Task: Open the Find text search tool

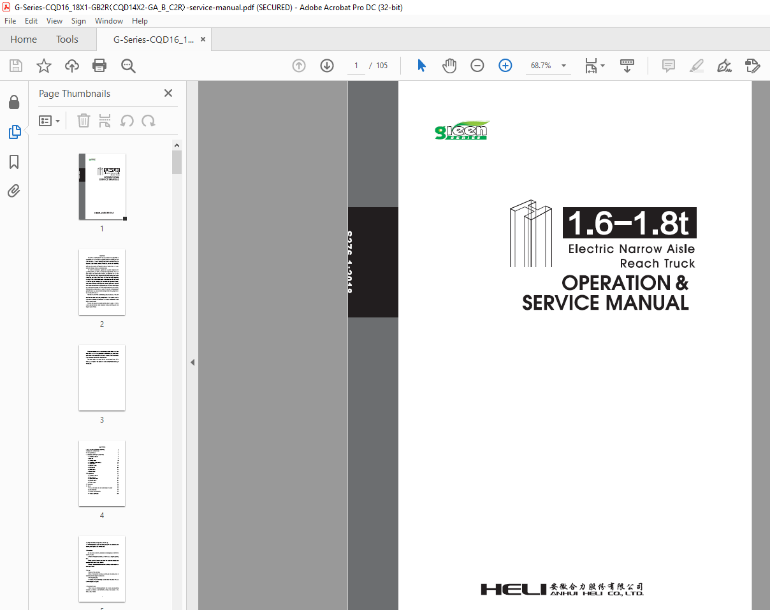Action: (128, 66)
